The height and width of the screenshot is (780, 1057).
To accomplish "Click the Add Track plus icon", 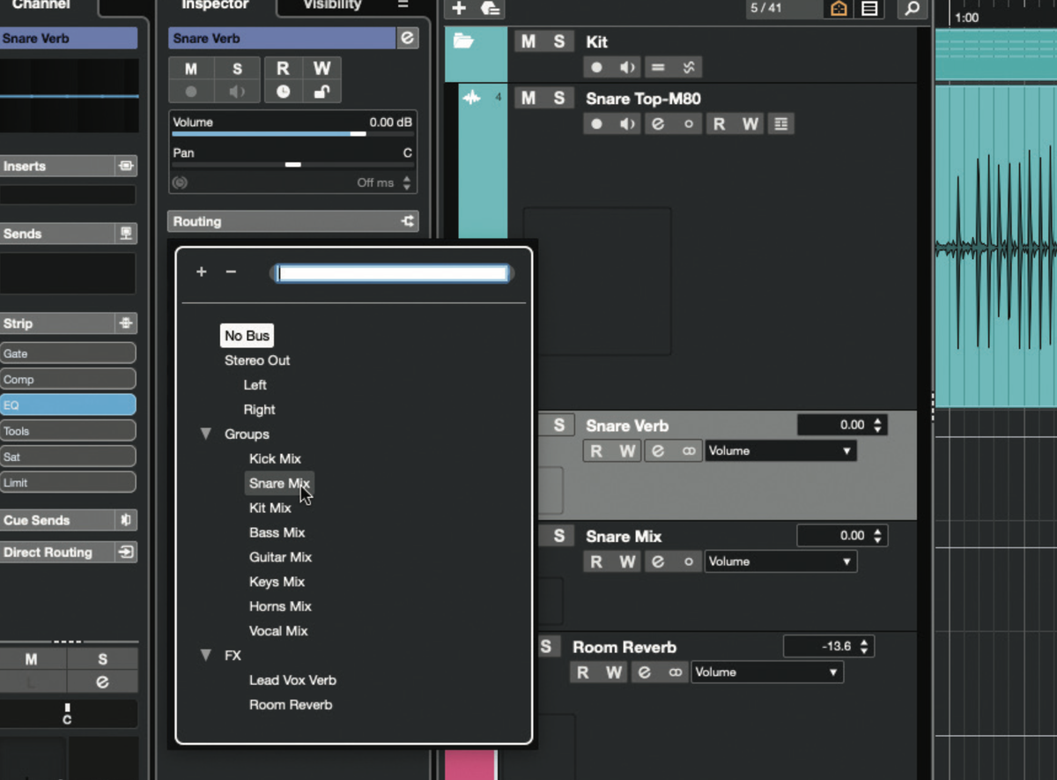I will pyautogui.click(x=457, y=10).
